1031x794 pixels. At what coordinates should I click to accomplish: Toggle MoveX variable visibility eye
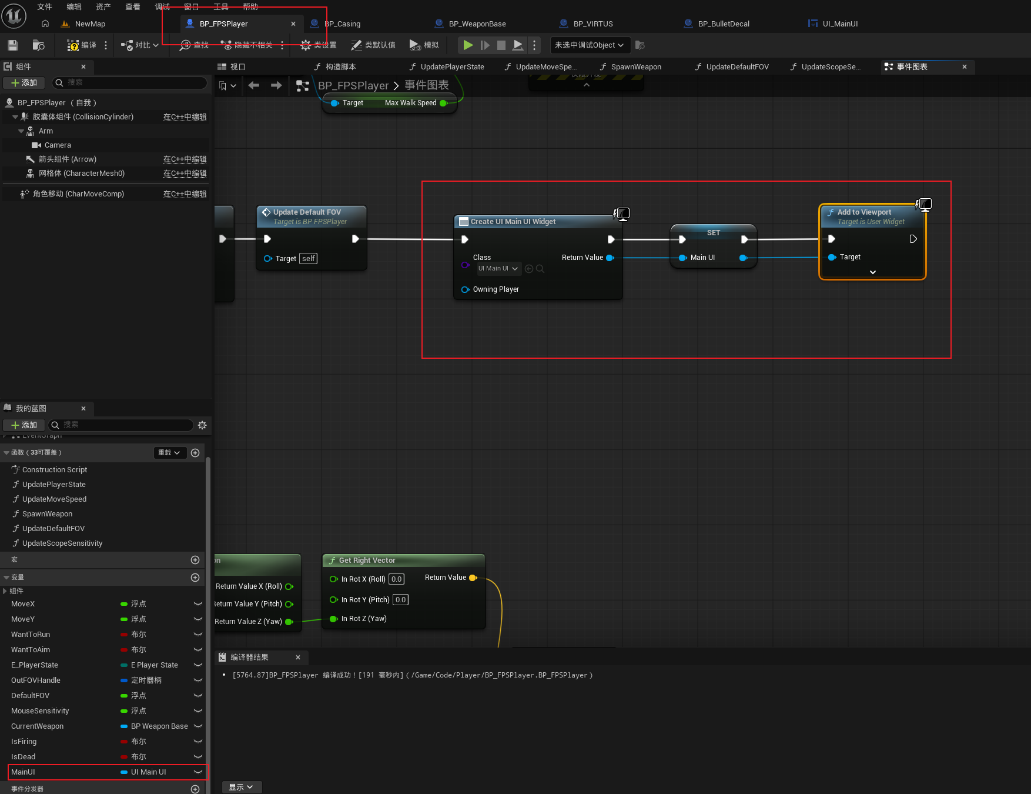198,604
